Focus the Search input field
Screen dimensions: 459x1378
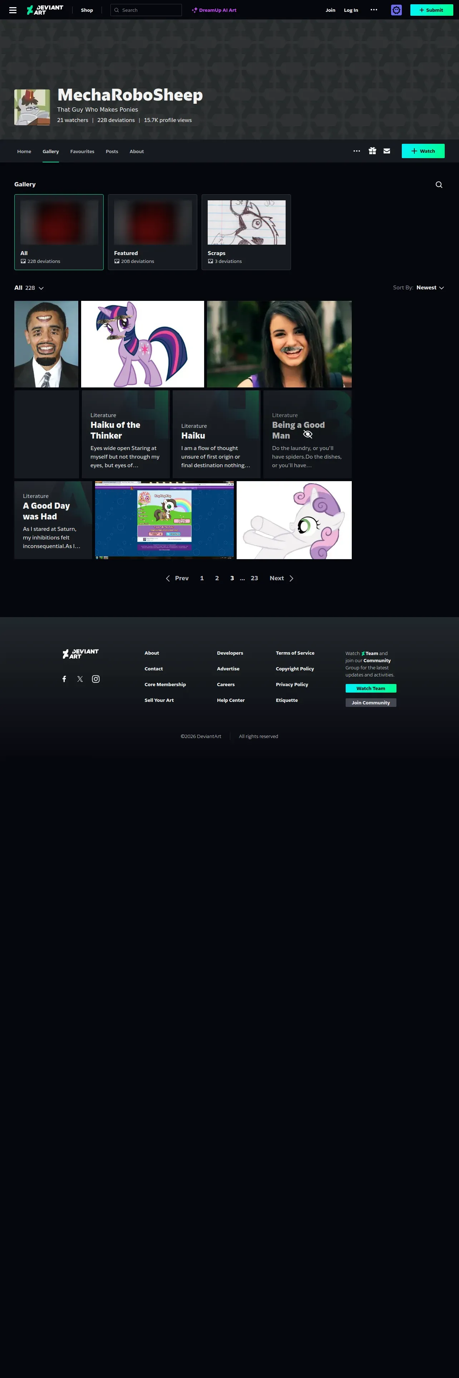click(146, 10)
